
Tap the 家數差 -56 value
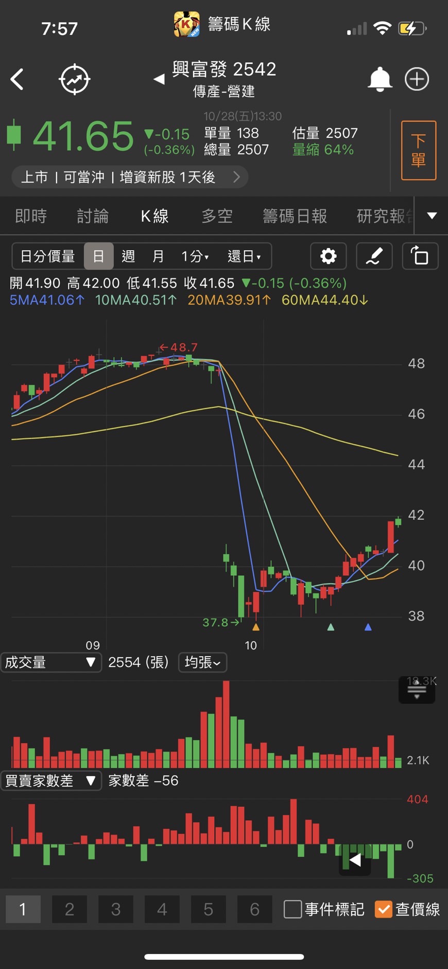click(x=143, y=781)
